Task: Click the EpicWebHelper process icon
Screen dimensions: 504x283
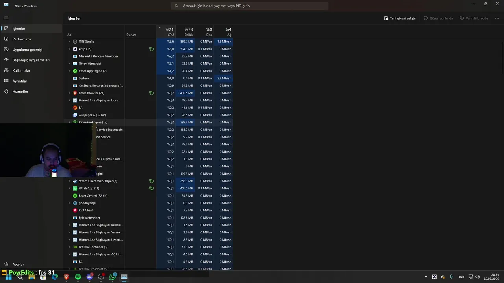Action: (75, 218)
